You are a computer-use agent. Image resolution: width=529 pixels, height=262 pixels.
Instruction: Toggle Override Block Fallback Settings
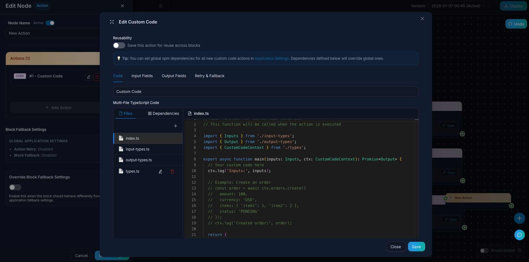(15, 187)
